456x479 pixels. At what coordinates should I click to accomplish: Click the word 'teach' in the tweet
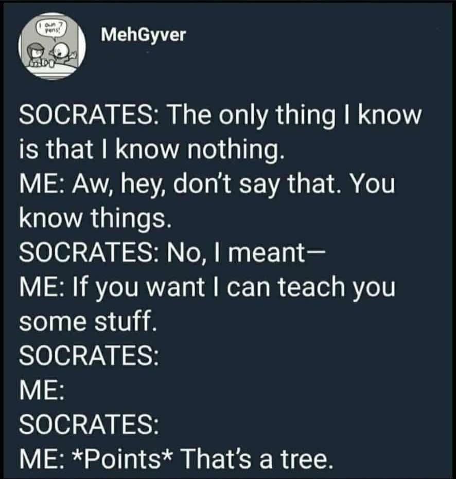click(x=313, y=287)
